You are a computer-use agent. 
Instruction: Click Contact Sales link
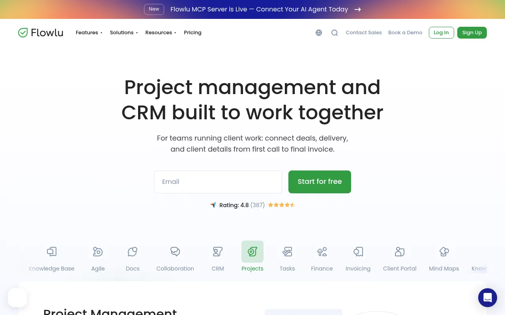point(364,33)
